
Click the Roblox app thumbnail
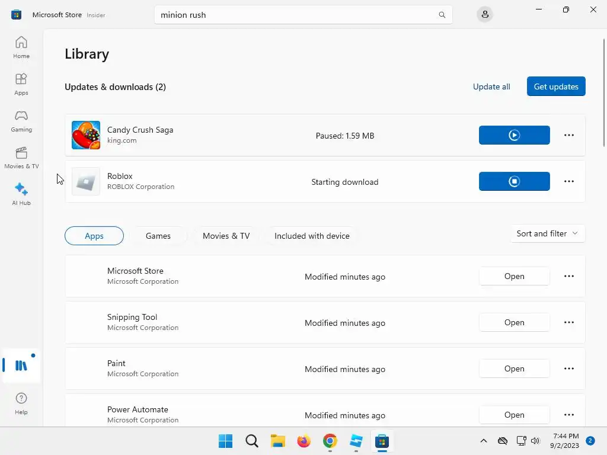coord(86,181)
